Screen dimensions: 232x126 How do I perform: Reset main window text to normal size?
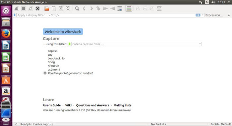click(152, 9)
